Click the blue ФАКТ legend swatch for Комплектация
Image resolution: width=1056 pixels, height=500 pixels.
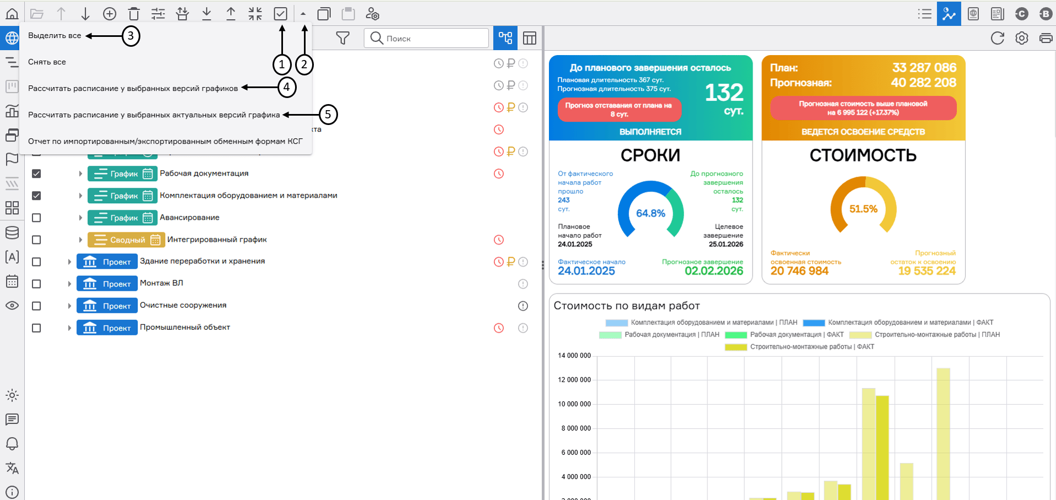(x=813, y=323)
